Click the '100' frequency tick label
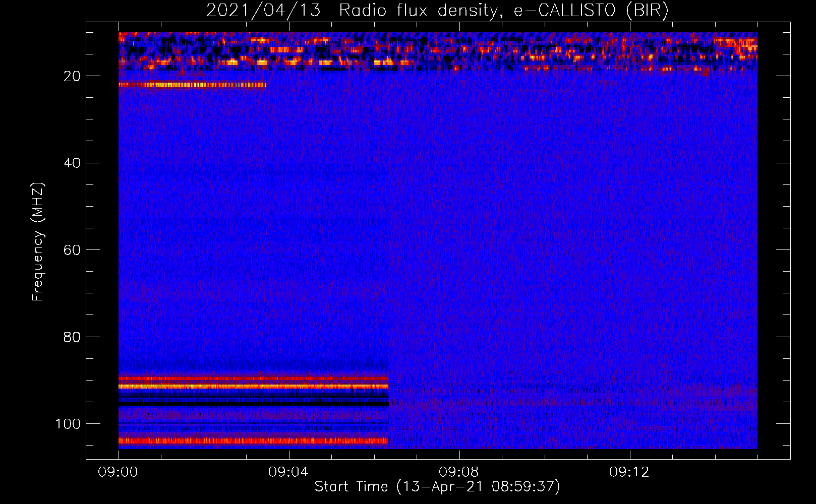This screenshot has width=816, height=504. 68,424
